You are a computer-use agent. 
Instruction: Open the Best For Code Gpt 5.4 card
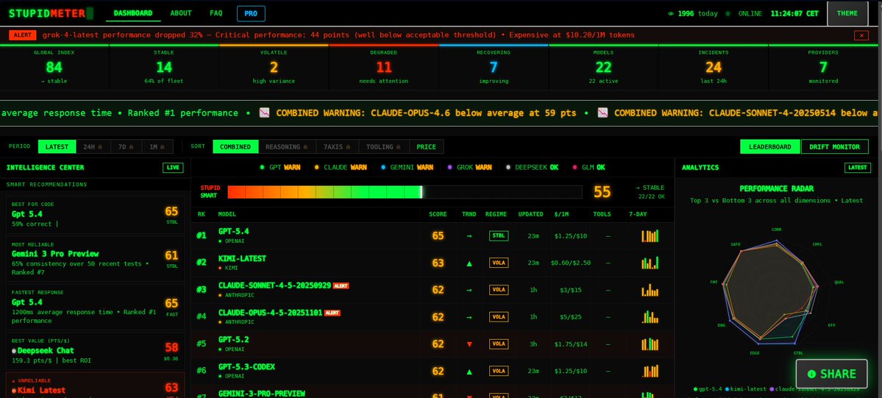coord(95,215)
